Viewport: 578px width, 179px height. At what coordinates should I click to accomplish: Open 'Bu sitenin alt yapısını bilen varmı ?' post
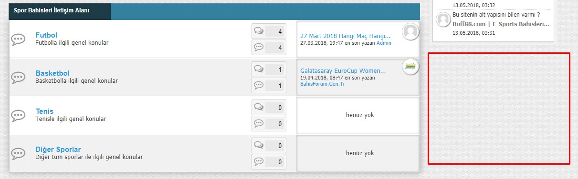pyautogui.click(x=496, y=15)
